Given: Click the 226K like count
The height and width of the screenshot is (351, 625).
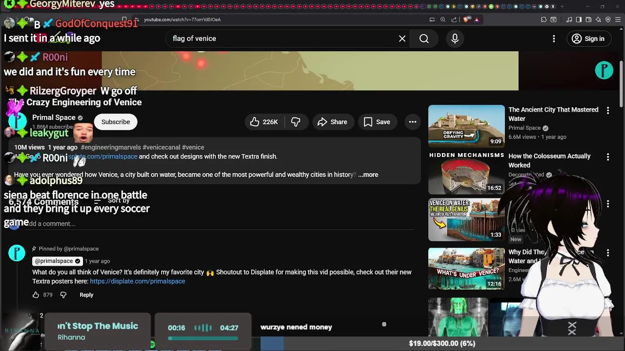Looking at the screenshot, I should pyautogui.click(x=270, y=122).
